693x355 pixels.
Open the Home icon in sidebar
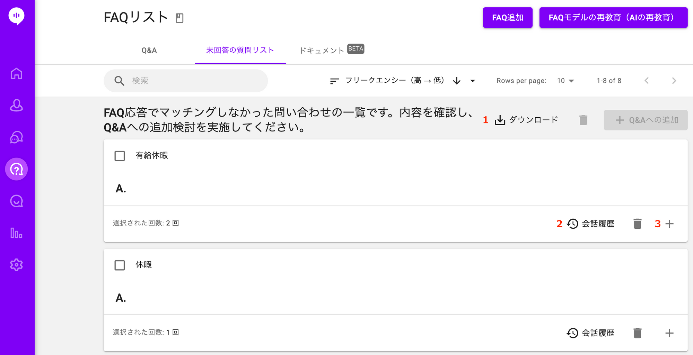pos(16,74)
